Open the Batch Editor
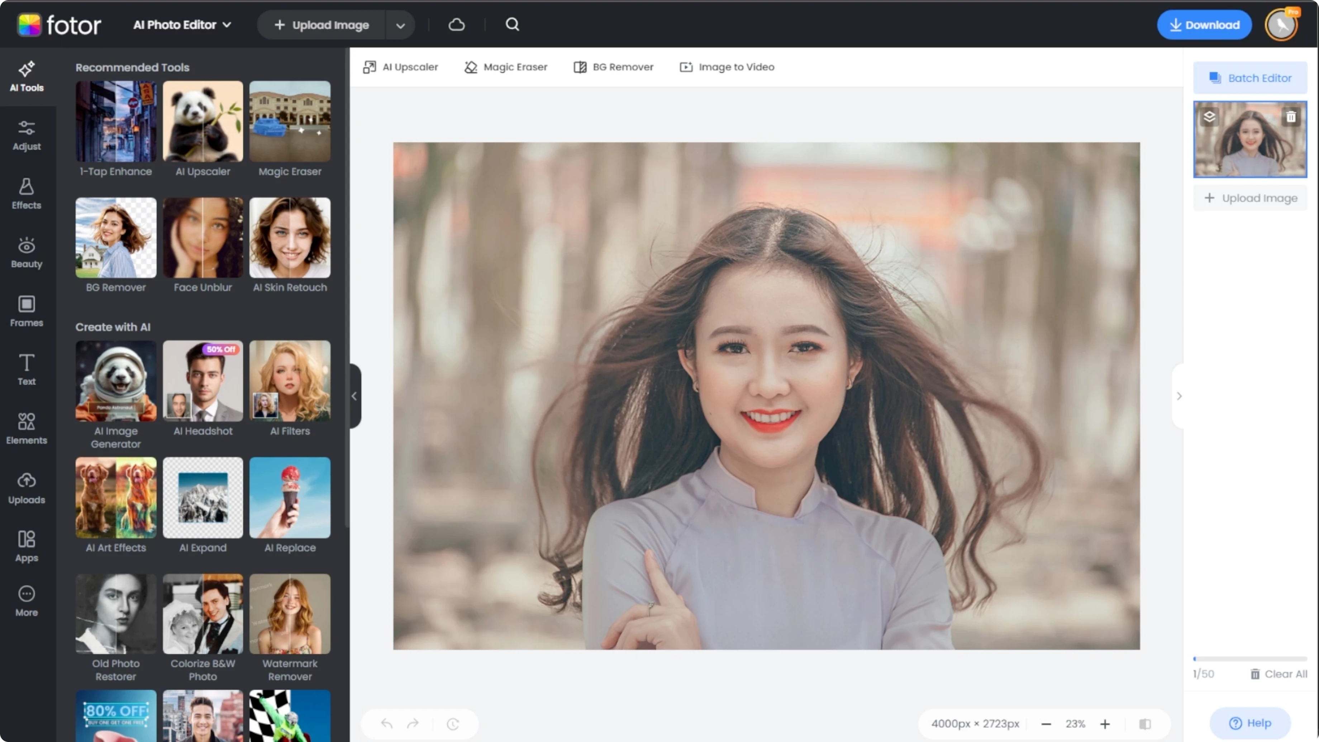 coord(1250,78)
